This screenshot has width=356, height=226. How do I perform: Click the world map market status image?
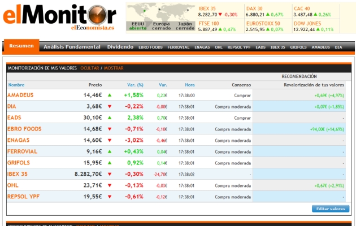point(160,18)
